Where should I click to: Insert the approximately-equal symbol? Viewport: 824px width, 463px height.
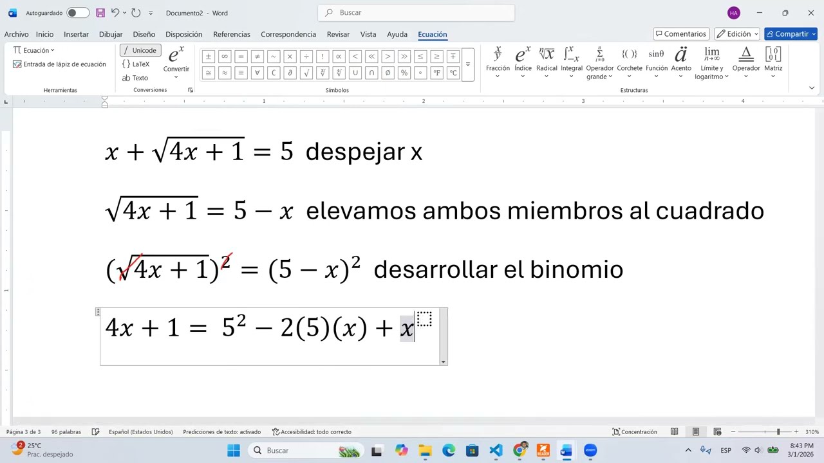pyautogui.click(x=224, y=73)
